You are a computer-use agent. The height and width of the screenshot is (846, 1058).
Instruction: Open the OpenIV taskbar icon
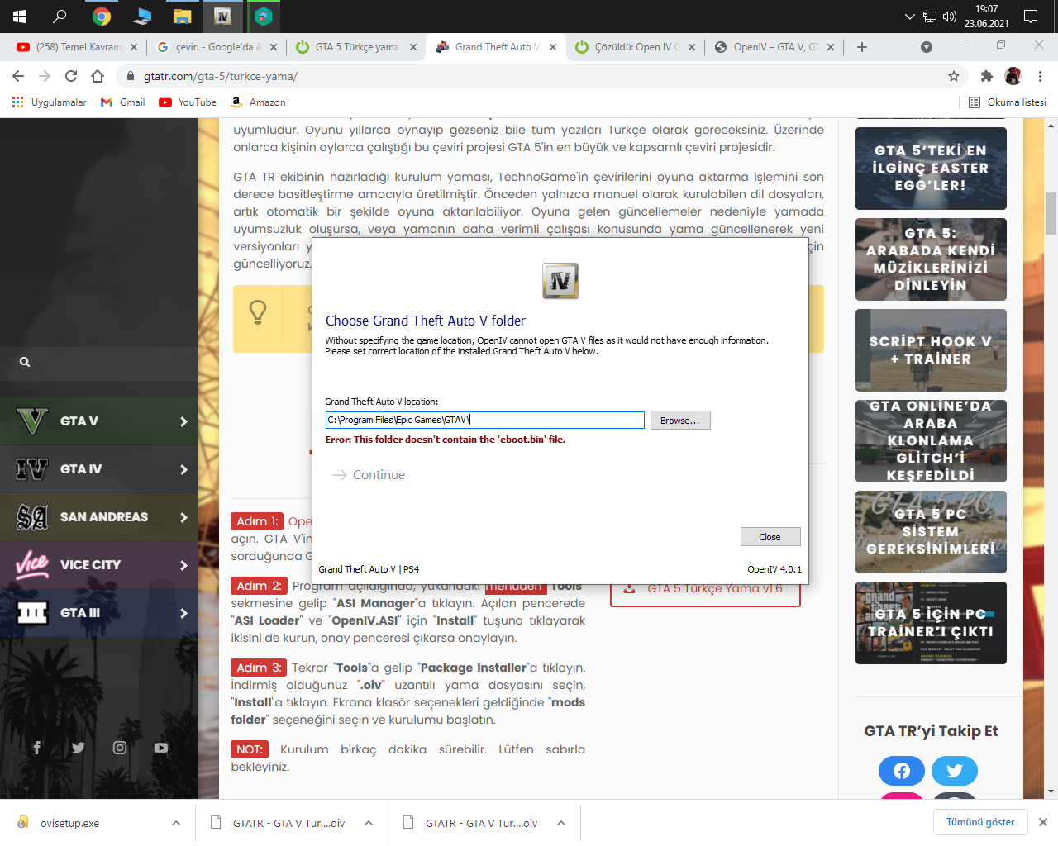[x=223, y=17]
